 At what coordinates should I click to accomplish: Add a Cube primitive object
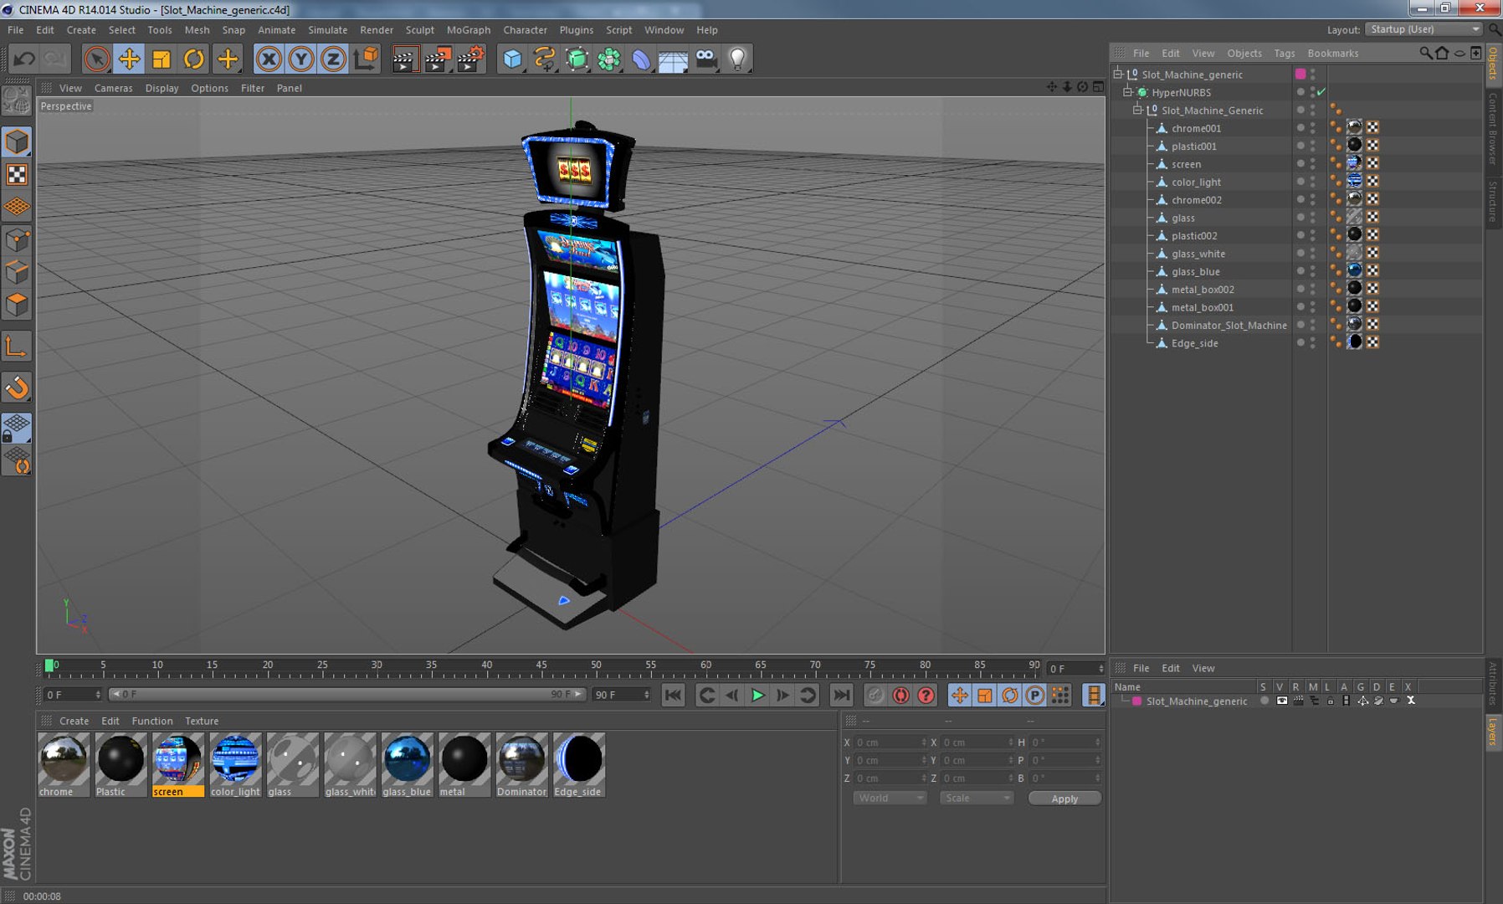point(512,59)
